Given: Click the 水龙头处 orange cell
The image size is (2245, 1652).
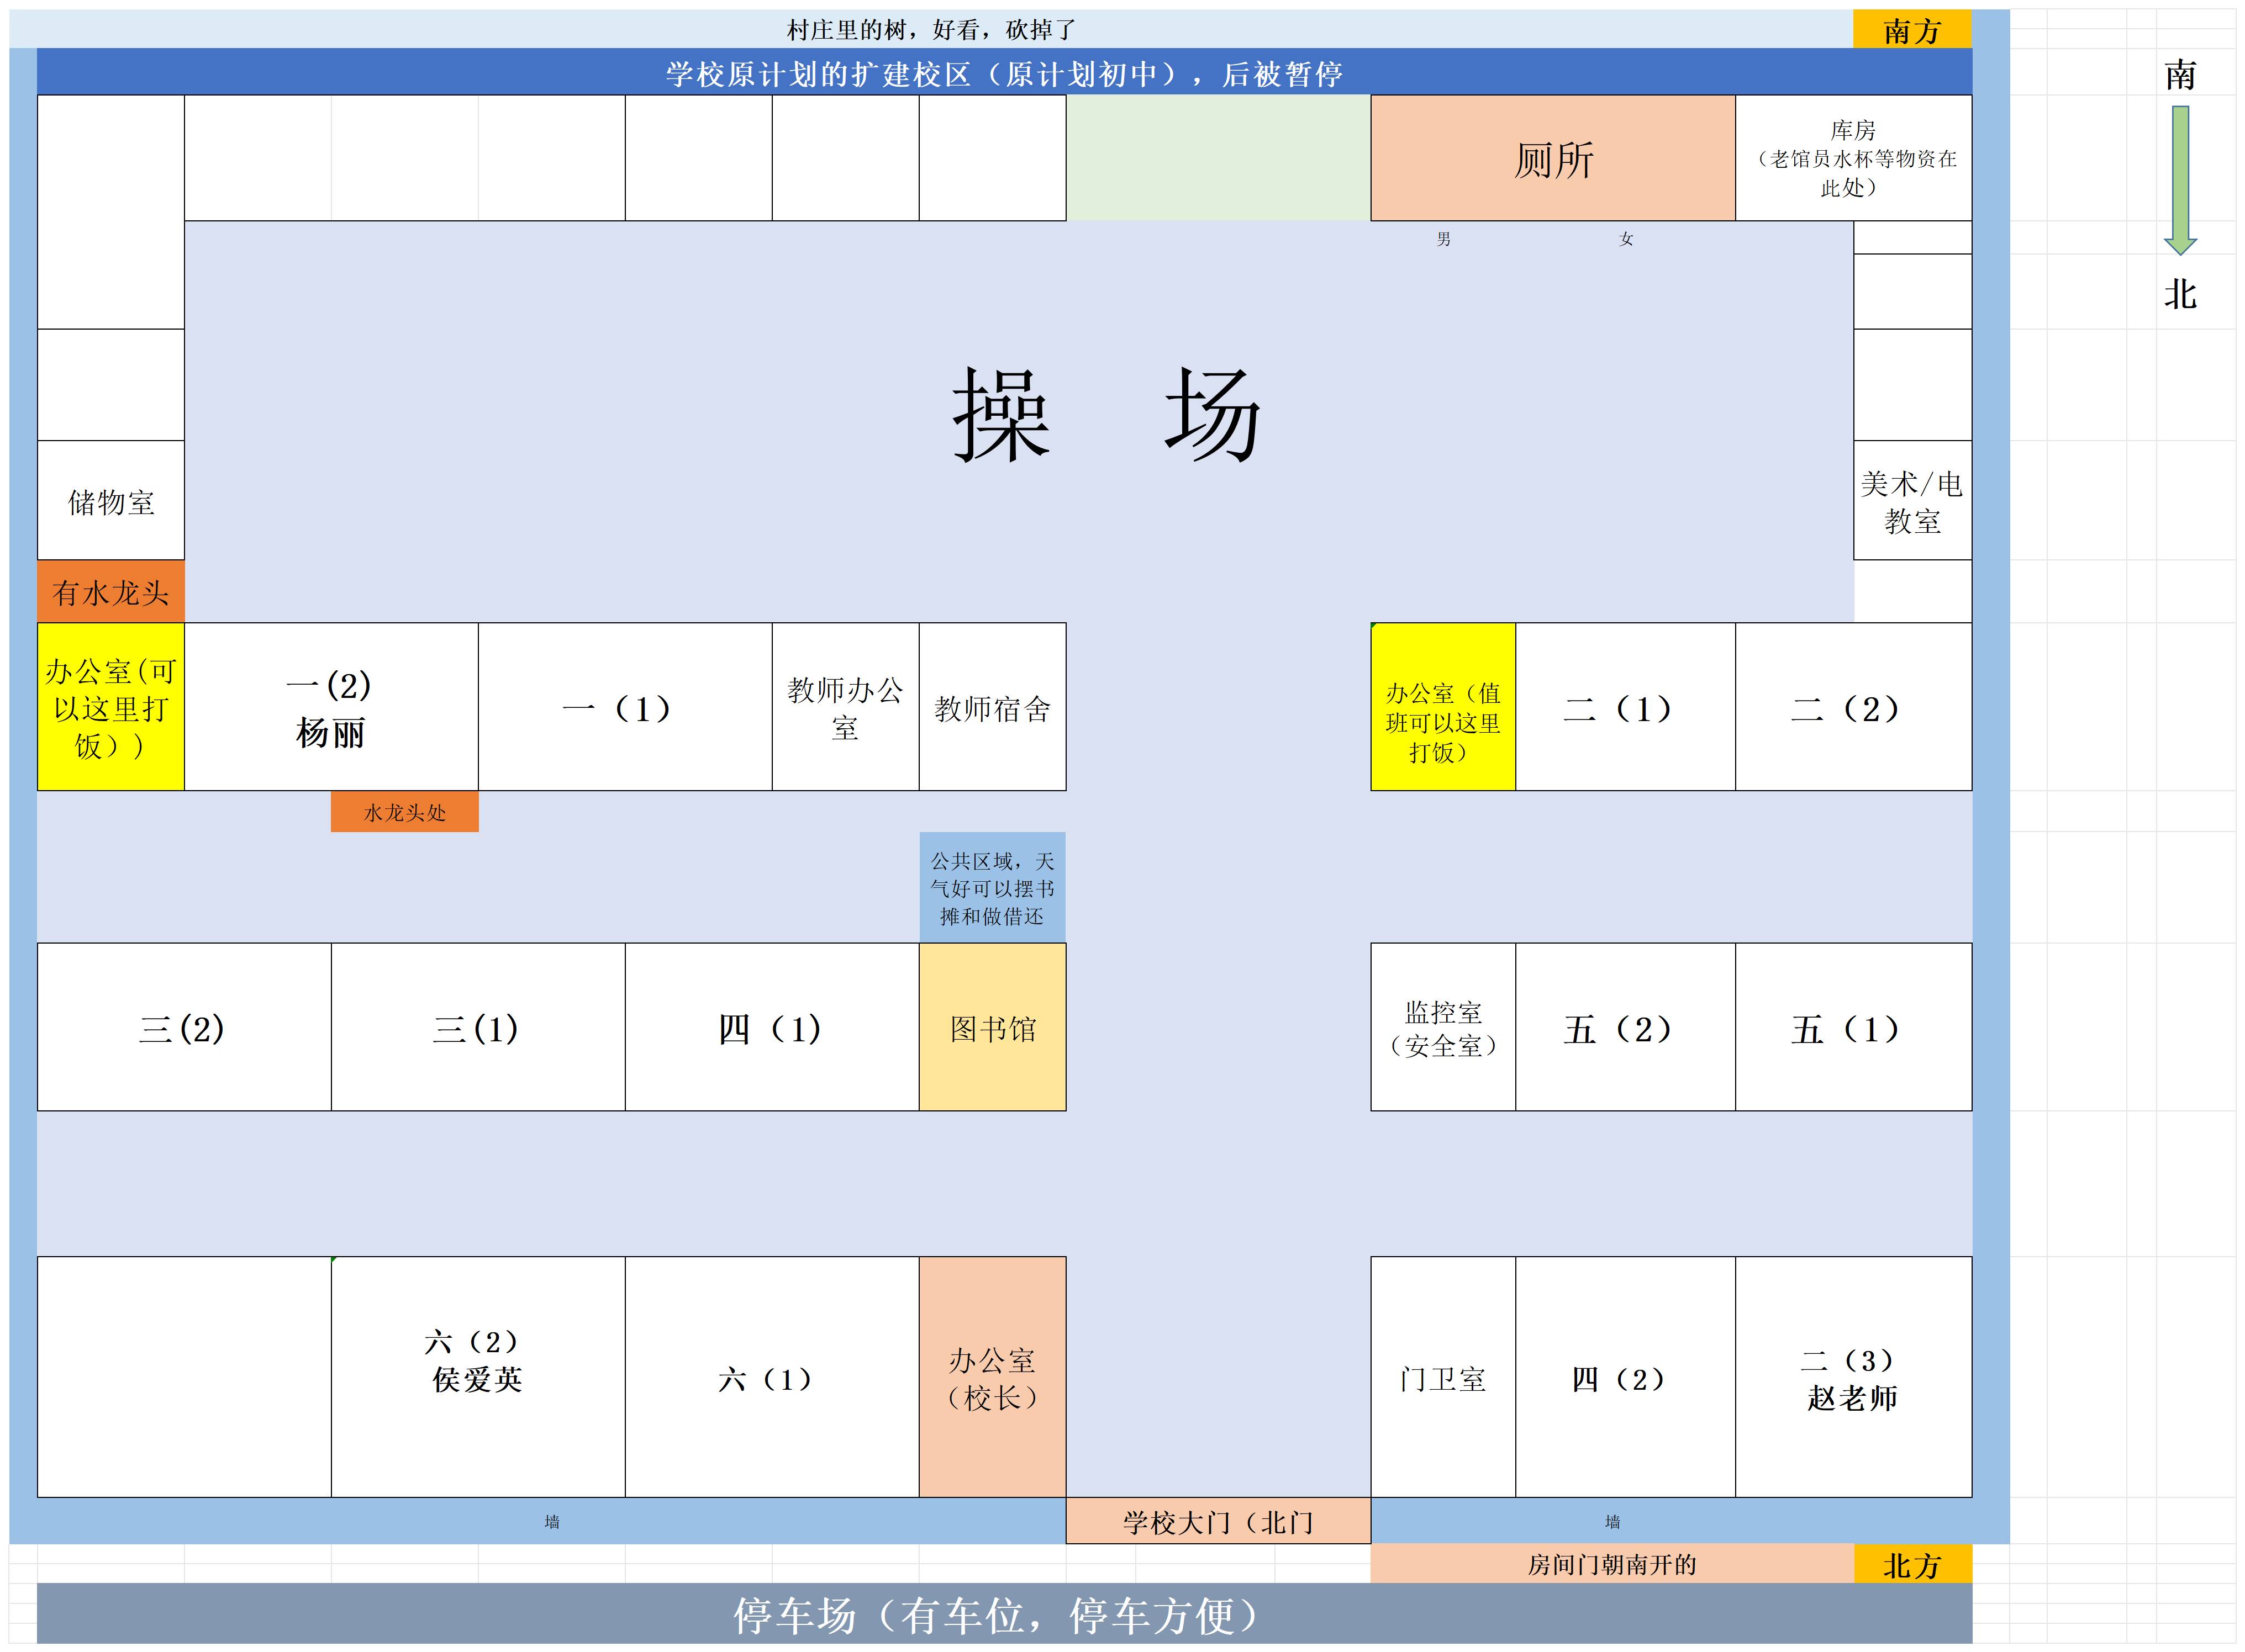Looking at the screenshot, I should 404,812.
